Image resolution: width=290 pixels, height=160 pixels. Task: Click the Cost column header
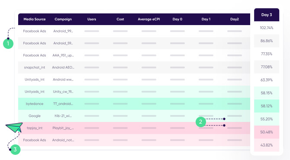[x=120, y=19]
